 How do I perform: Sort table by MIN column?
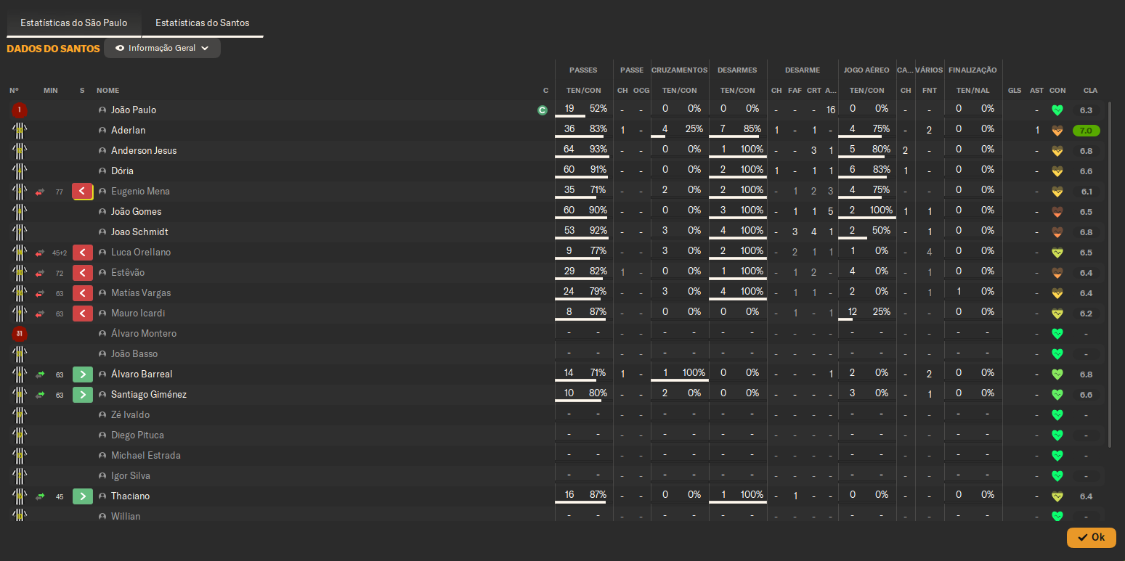click(51, 91)
